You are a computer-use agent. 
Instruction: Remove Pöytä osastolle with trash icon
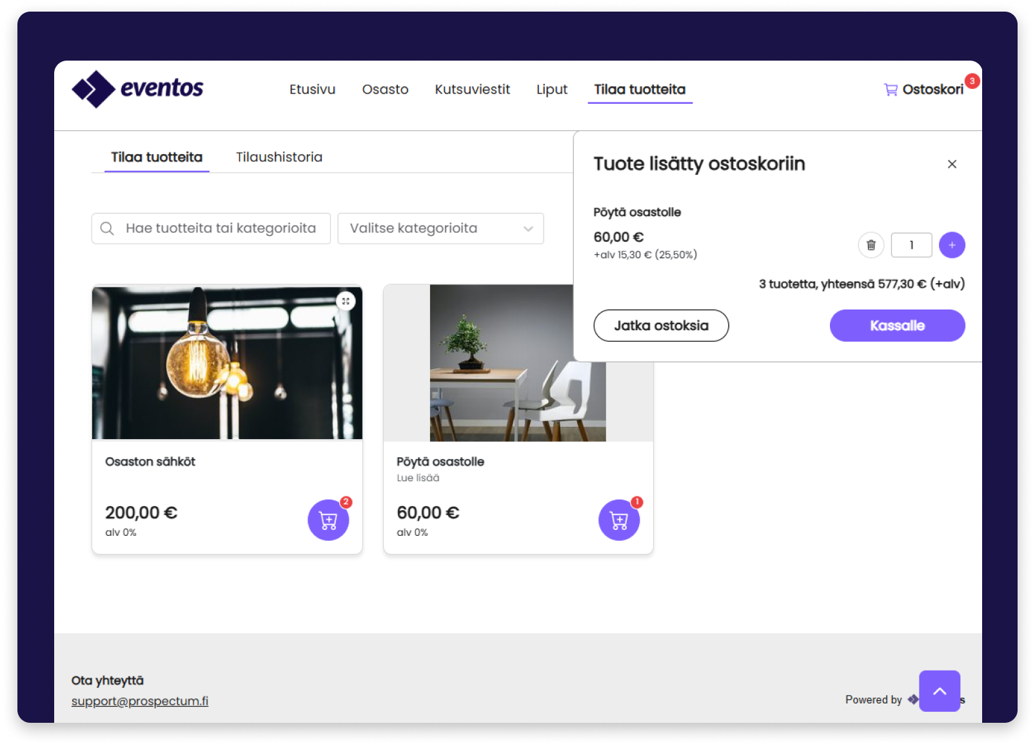[871, 245]
